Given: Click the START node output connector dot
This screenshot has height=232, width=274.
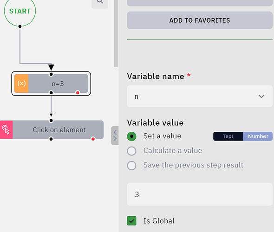Looking at the screenshot, I should [x=20, y=26].
